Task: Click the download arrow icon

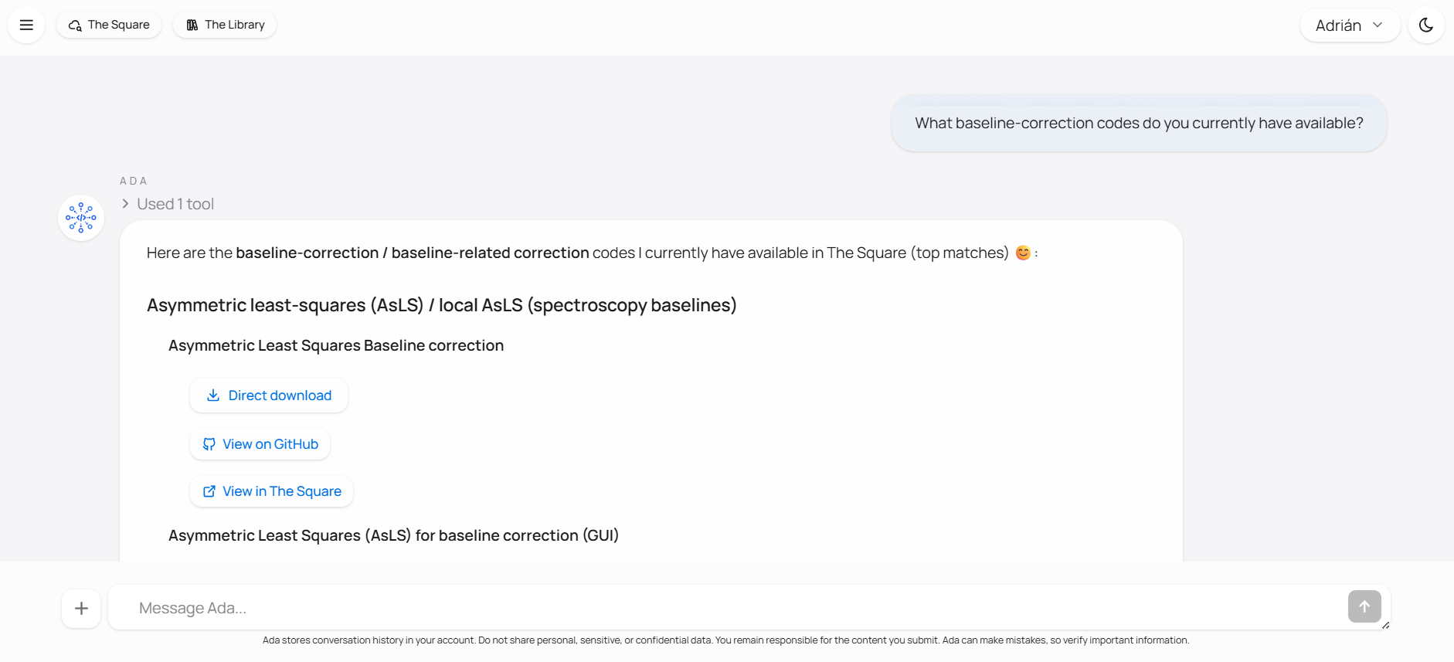Action: (213, 396)
